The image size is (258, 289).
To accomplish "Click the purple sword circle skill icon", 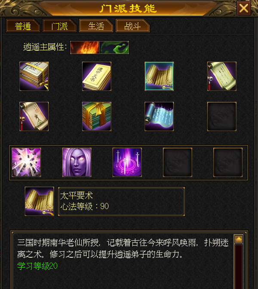I will (127, 162).
